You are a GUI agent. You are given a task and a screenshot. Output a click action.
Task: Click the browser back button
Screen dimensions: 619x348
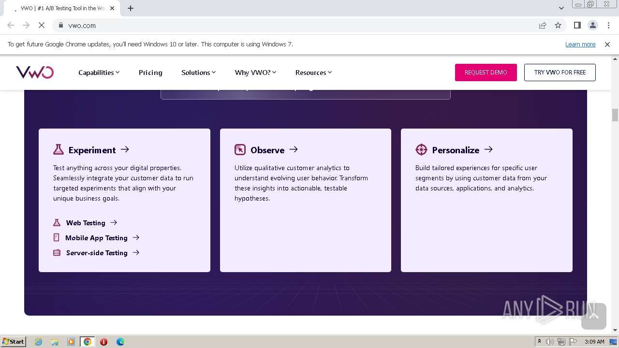pos(11,25)
